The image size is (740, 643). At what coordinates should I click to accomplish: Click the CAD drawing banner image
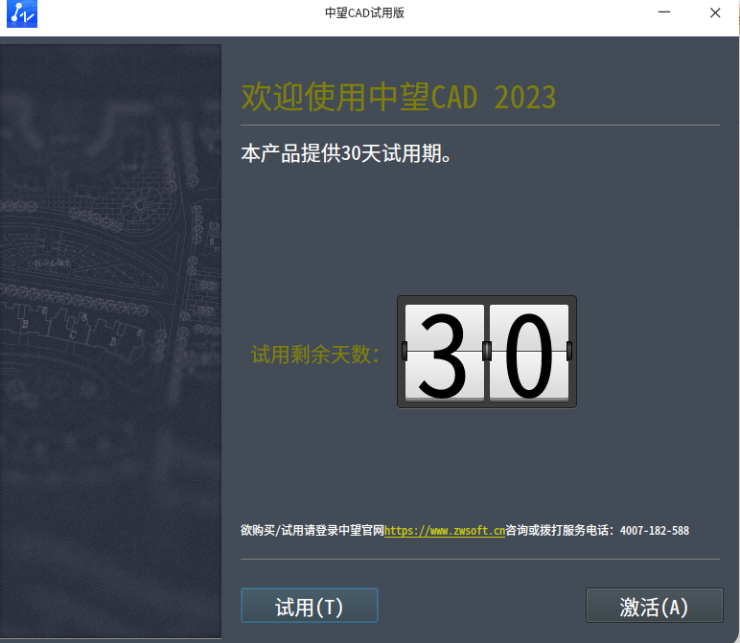coord(110,341)
